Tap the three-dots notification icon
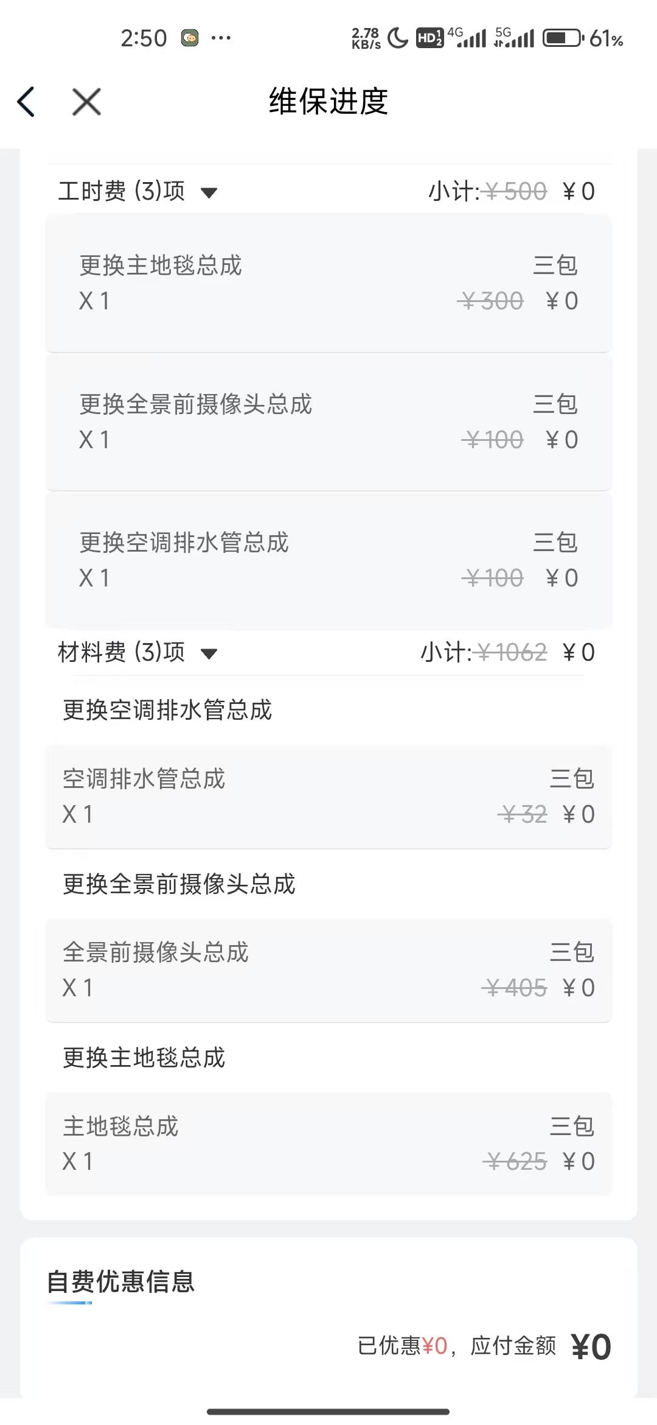 [221, 38]
